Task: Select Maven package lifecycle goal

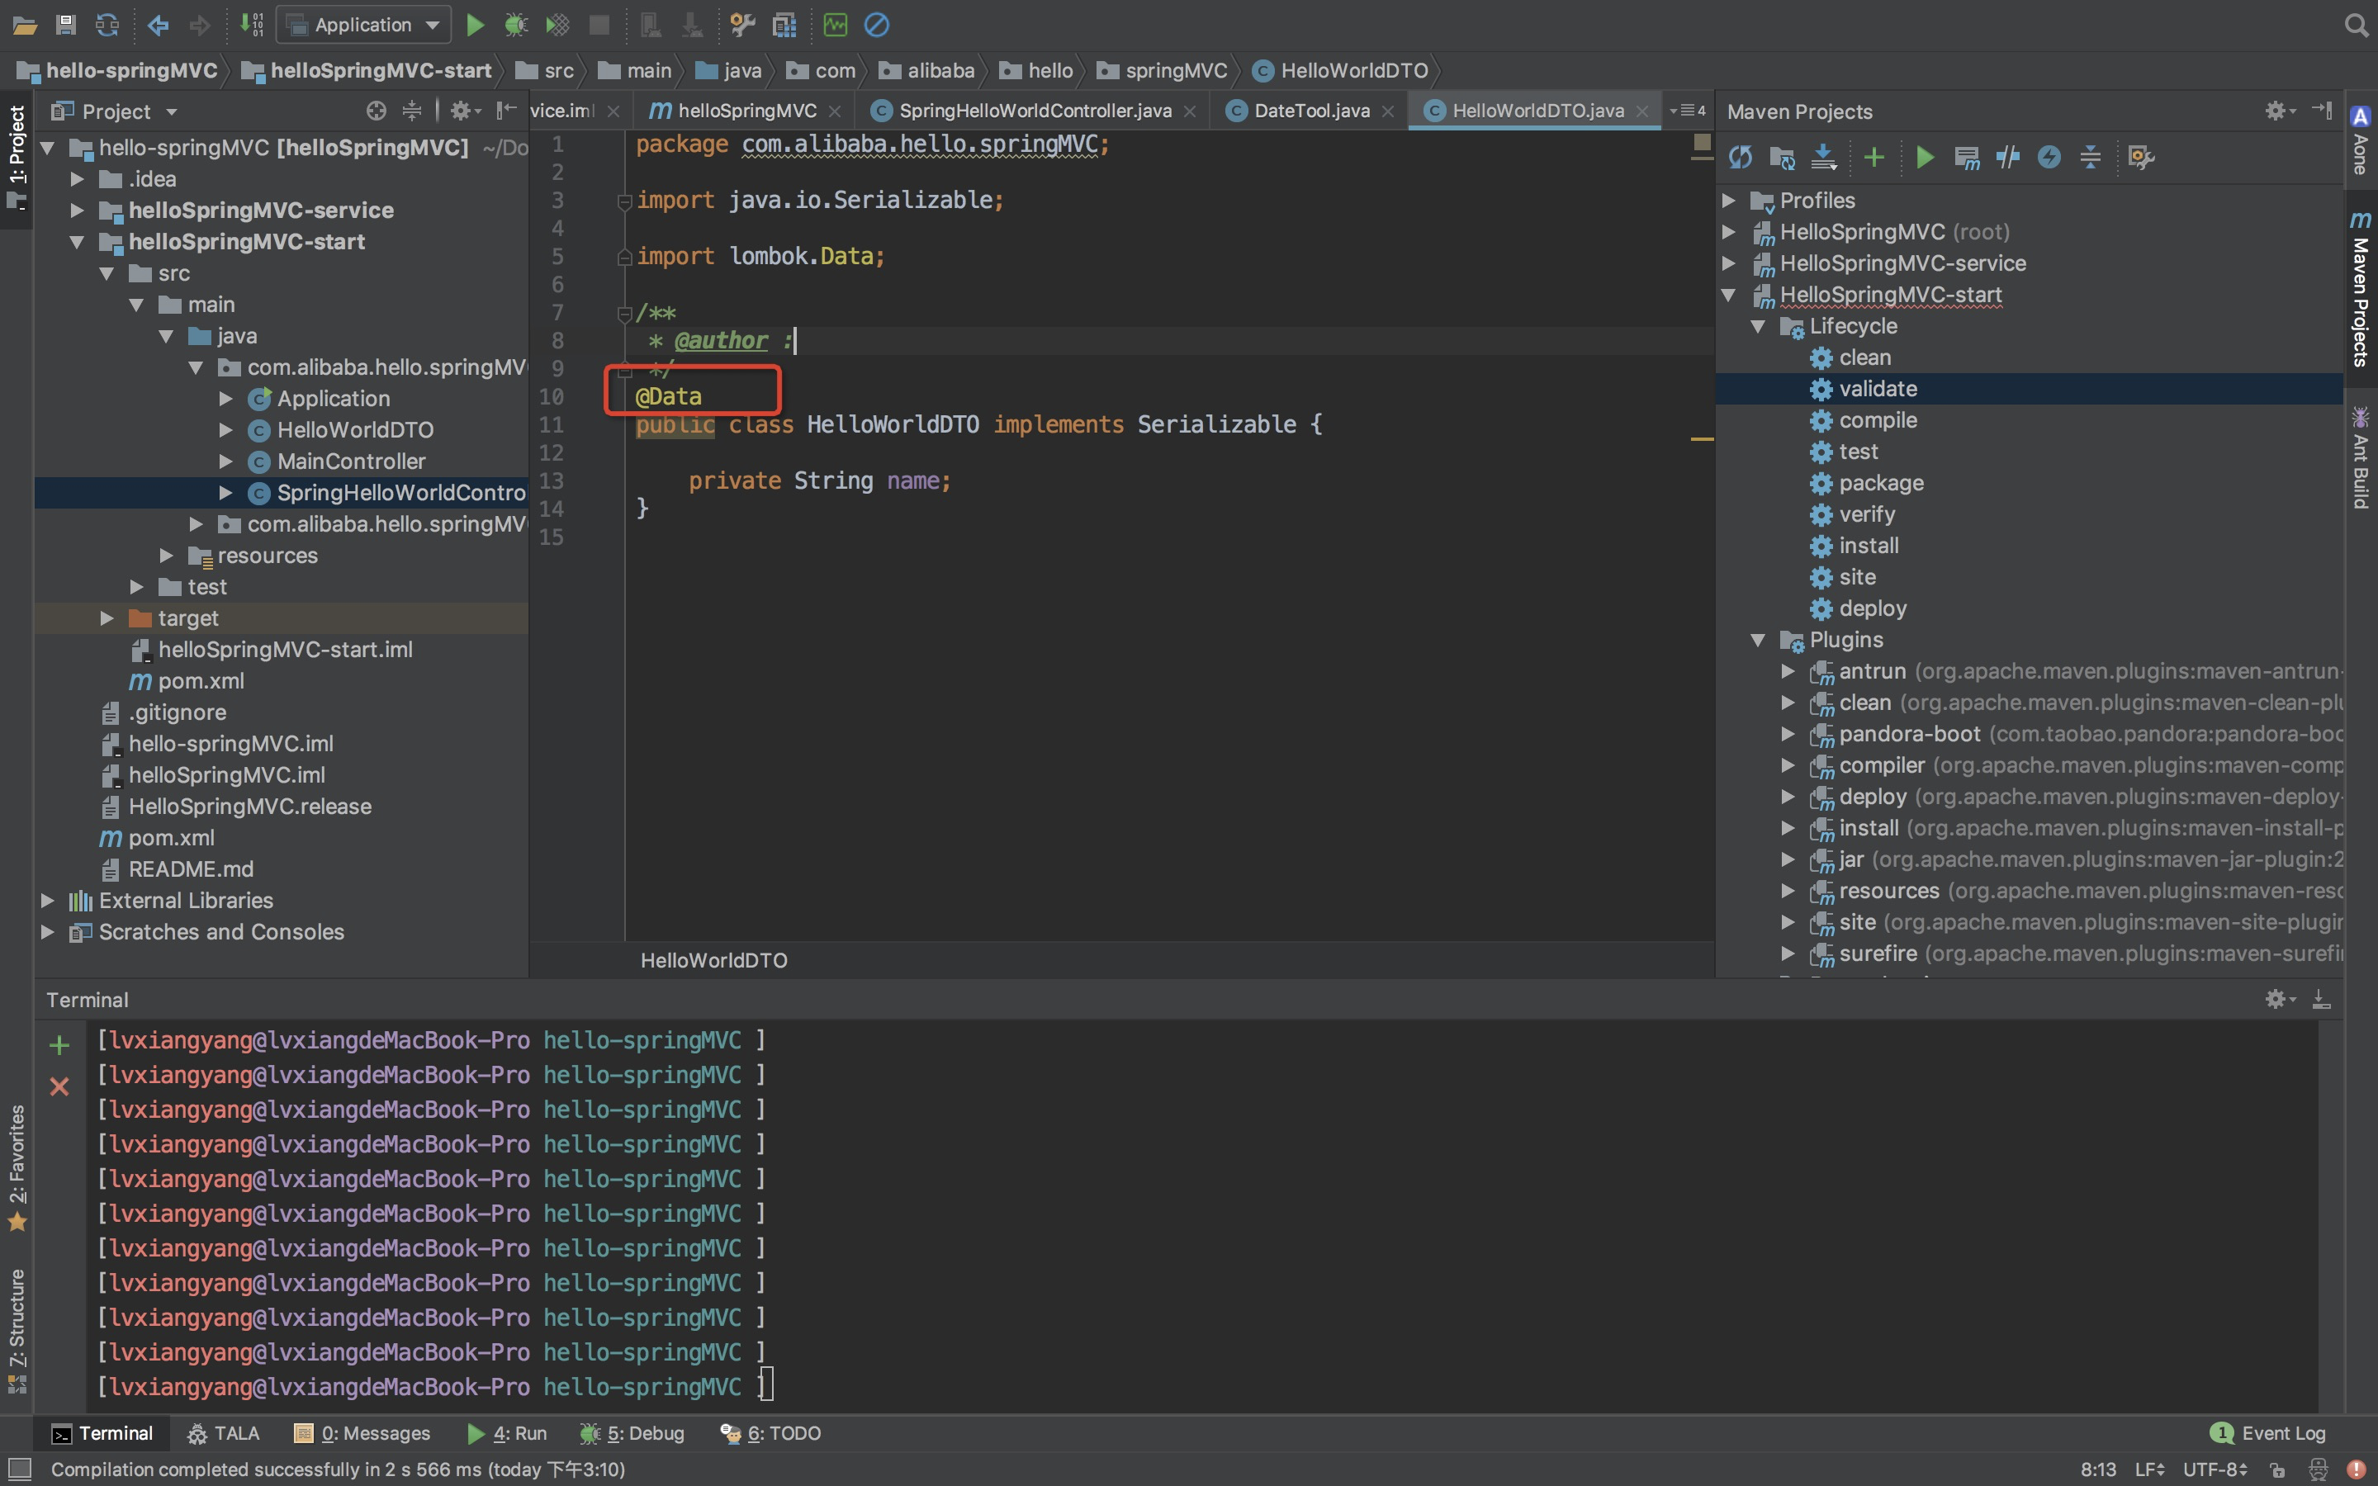Action: pos(1881,483)
